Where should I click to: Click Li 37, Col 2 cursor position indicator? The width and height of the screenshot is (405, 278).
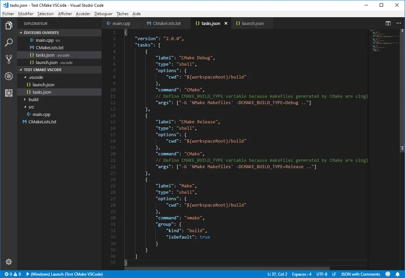click(x=277, y=274)
